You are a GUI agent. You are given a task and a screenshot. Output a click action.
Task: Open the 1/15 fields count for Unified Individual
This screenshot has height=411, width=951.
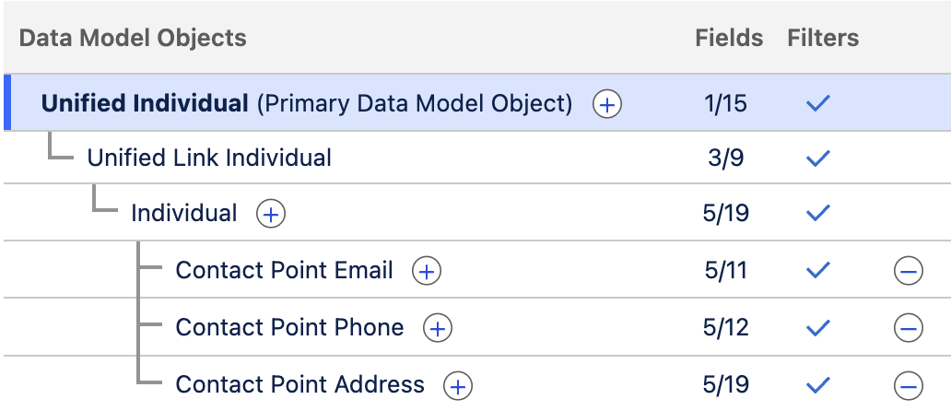click(x=725, y=103)
